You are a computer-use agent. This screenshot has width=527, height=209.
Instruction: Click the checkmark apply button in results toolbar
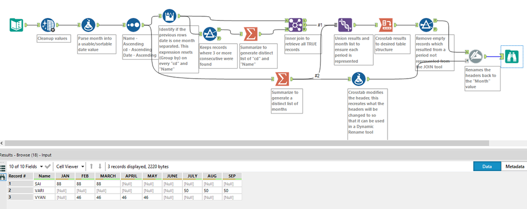click(48, 166)
